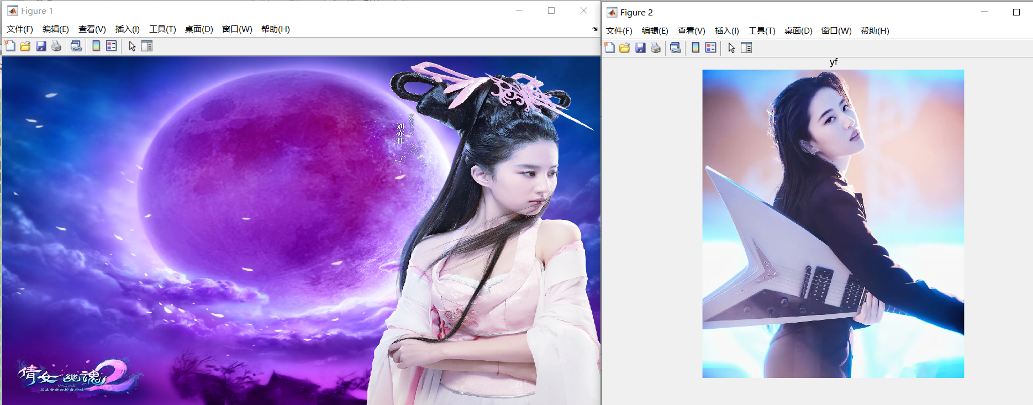Click Link Plot icon in Figure 2 toolbar
This screenshot has height=405, width=1033.
[x=676, y=48]
